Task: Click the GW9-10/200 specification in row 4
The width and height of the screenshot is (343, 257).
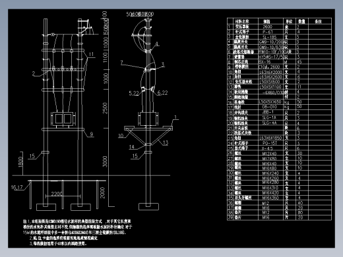Action: tap(271, 42)
